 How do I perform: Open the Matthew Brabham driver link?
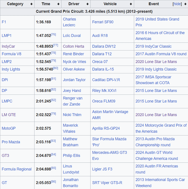[70, 142]
